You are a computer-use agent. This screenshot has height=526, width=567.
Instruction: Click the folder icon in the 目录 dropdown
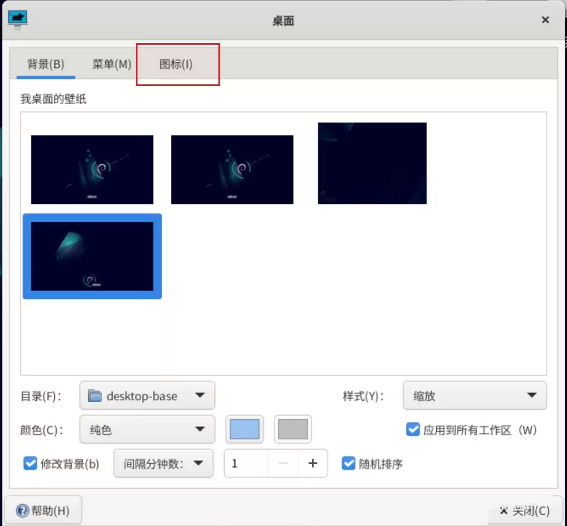point(94,395)
